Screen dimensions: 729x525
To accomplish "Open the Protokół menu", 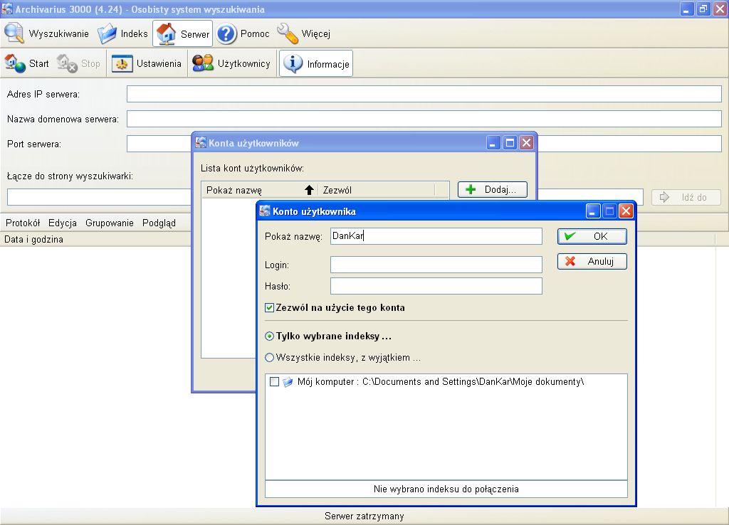I will pos(23,223).
